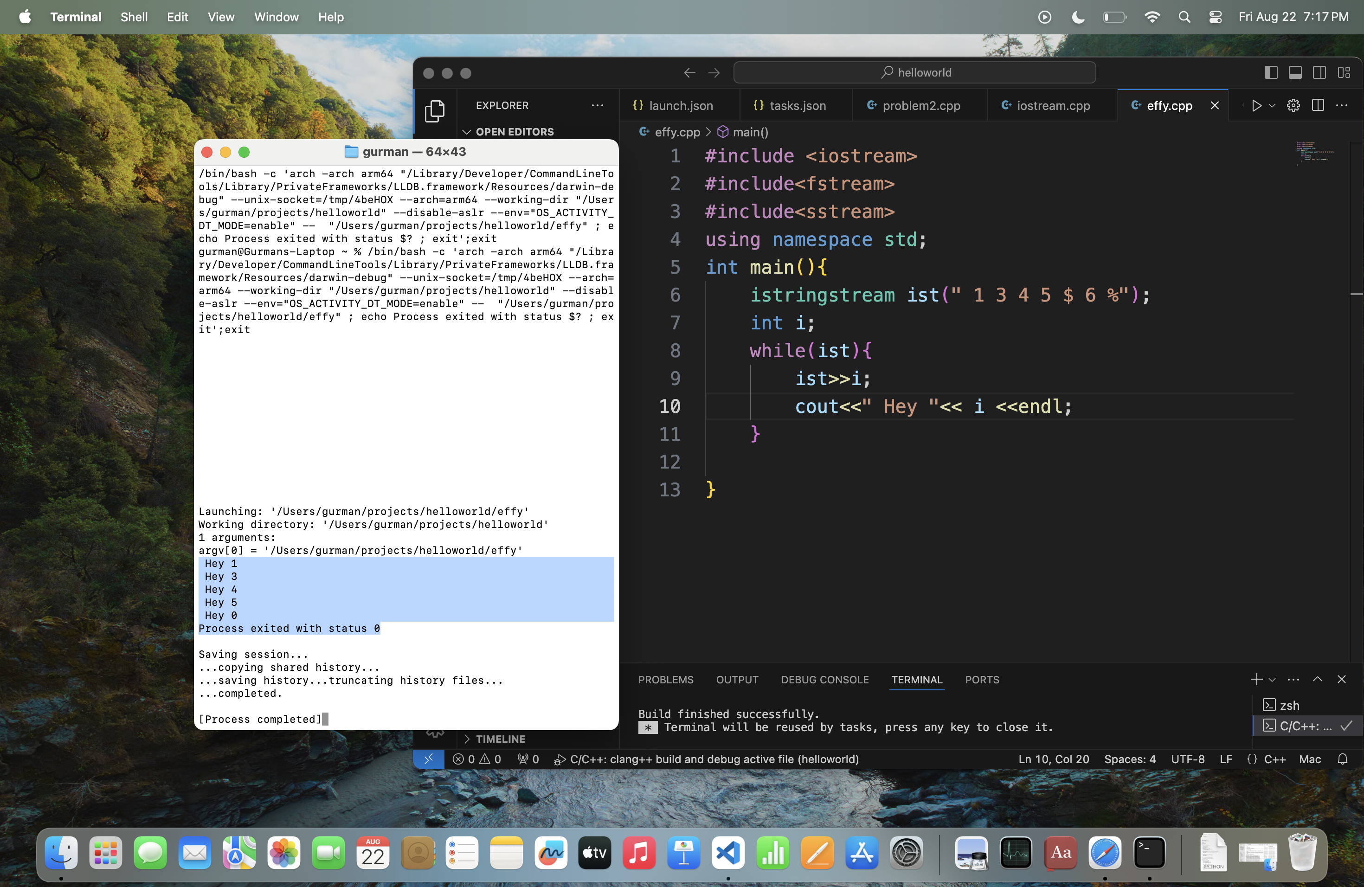Open System Settings from the Dock
Viewport: 1364px width, 887px height.
point(906,853)
